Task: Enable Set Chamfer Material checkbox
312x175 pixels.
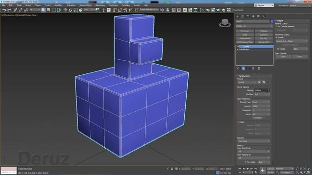Action: point(276,26)
